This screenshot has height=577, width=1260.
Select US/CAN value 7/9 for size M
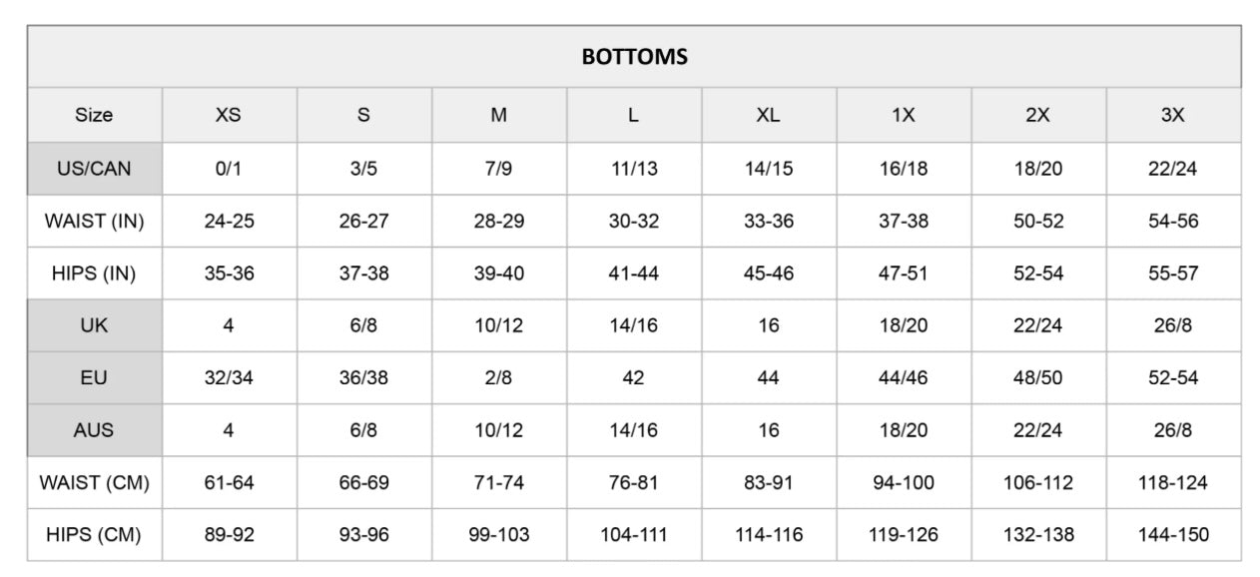pos(499,169)
